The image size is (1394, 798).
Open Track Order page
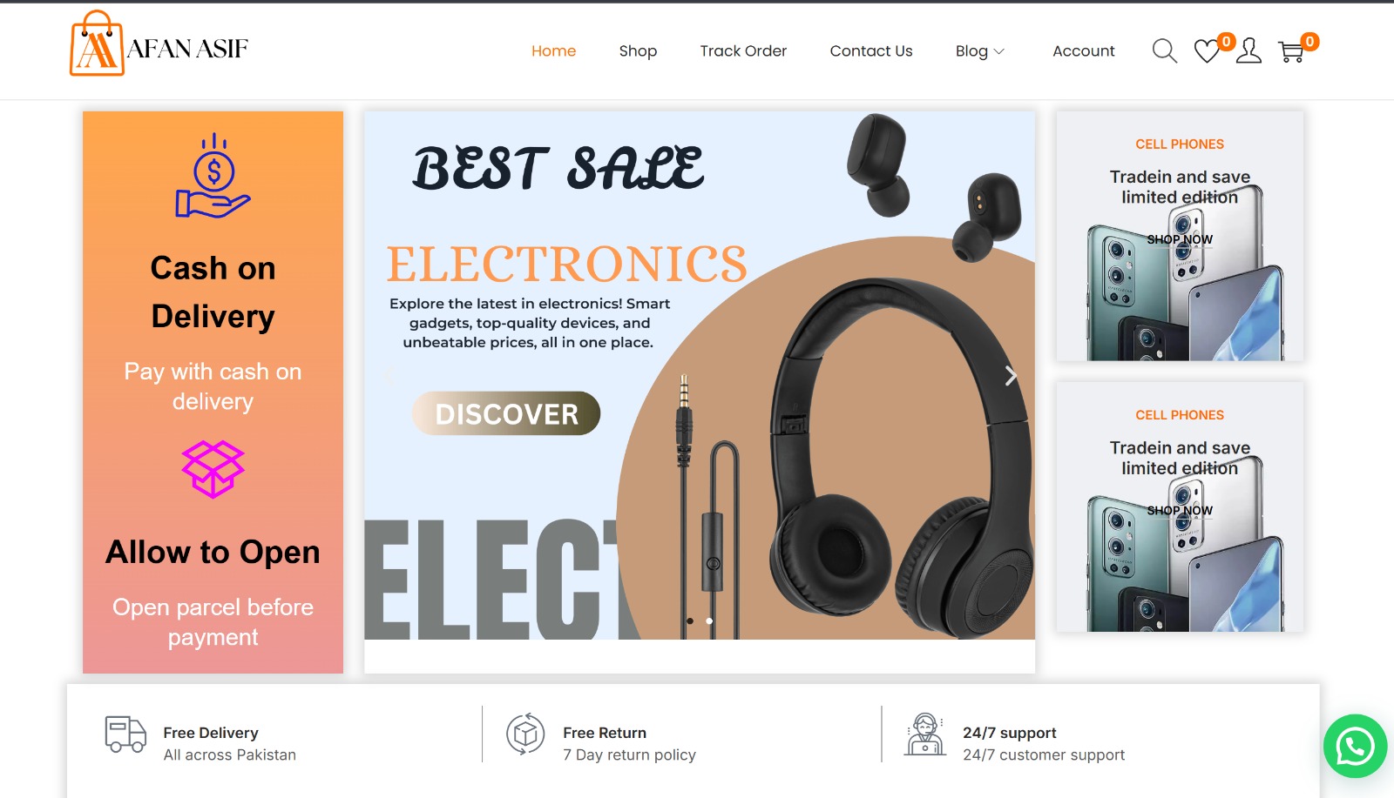(x=743, y=51)
